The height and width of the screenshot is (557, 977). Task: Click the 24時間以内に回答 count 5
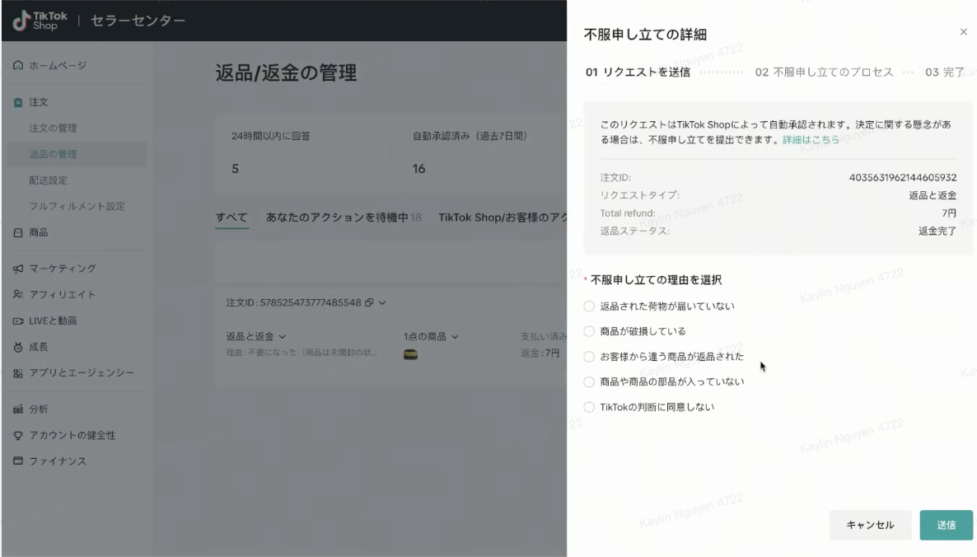coord(235,169)
